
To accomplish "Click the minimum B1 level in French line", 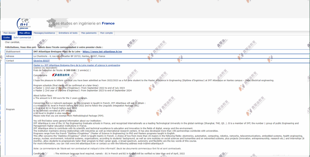I will pyautogui.click(x=86, y=106).
